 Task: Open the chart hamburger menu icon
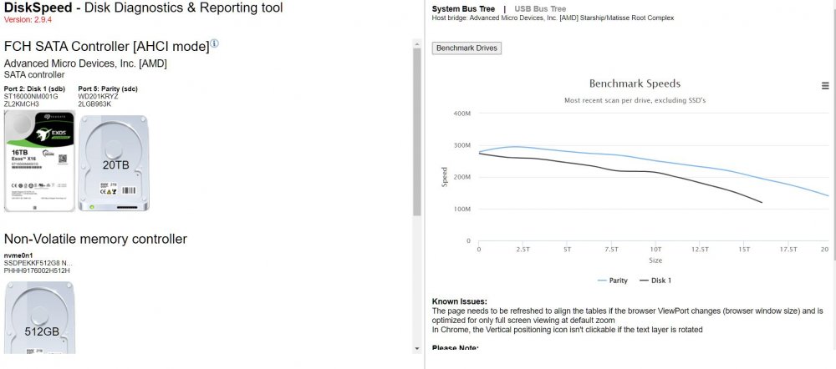pyautogui.click(x=825, y=86)
